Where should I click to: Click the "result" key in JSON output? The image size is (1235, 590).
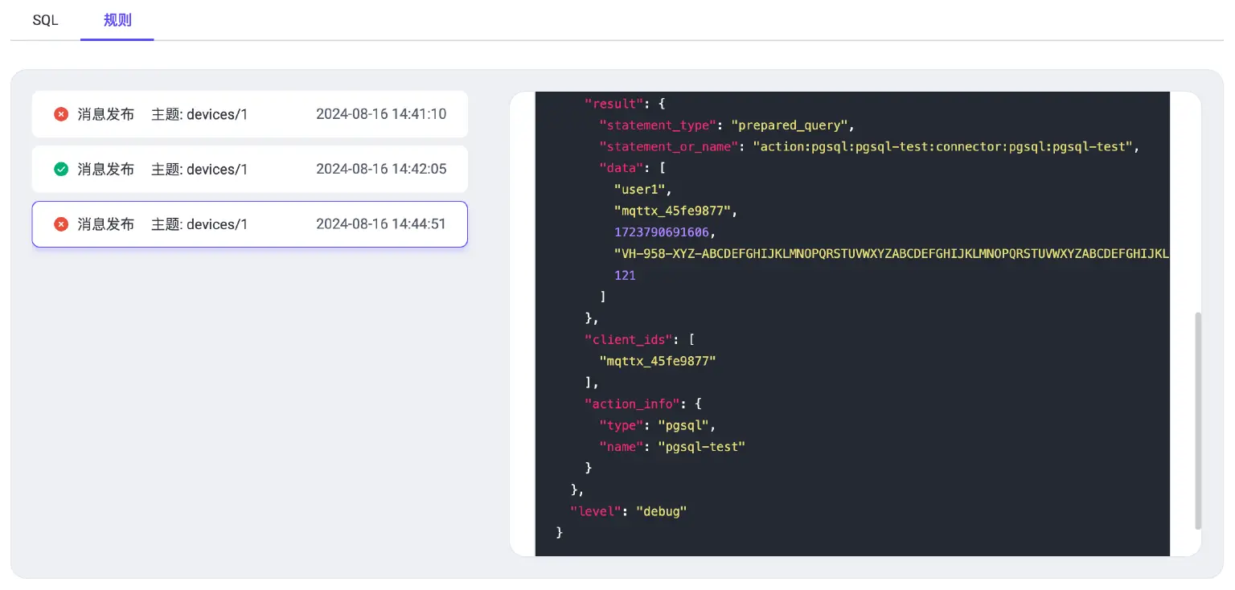pos(615,104)
